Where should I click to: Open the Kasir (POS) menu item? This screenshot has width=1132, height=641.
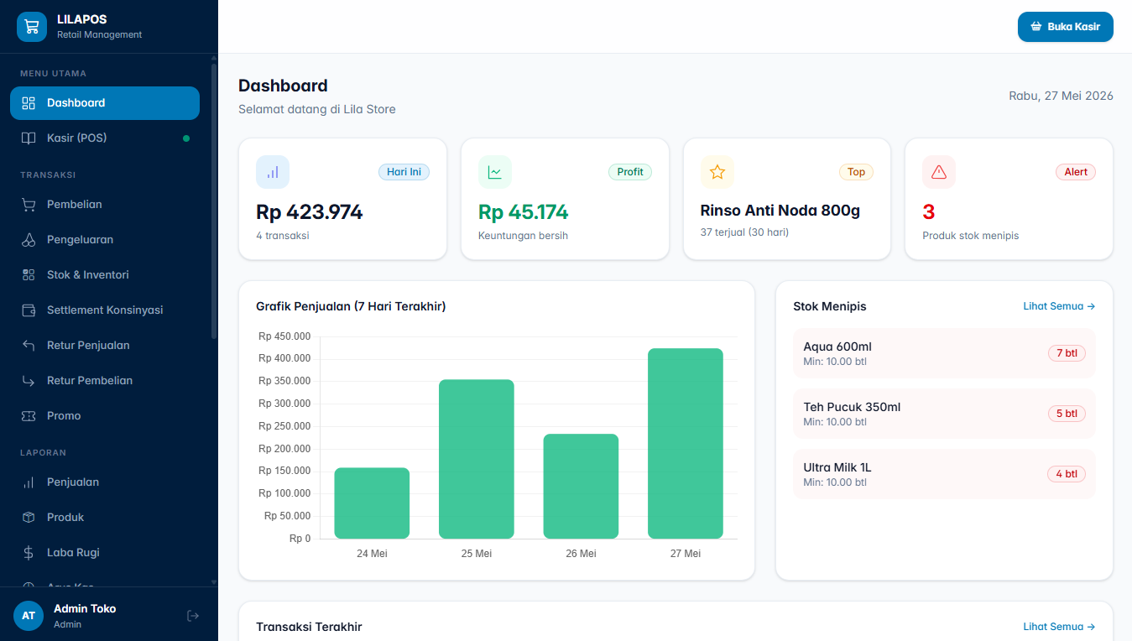point(105,138)
